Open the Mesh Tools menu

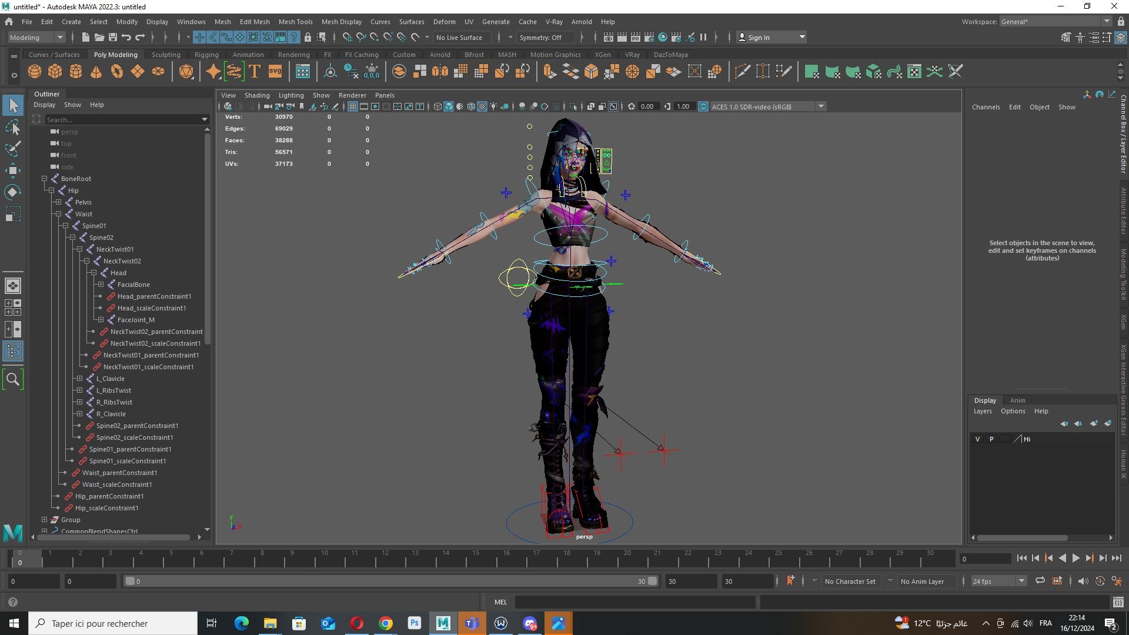click(x=295, y=22)
